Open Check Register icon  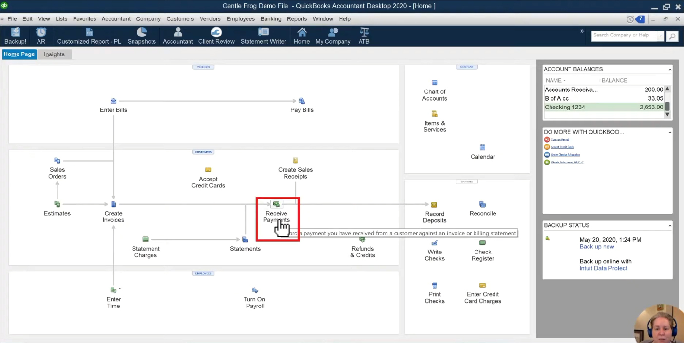click(482, 243)
